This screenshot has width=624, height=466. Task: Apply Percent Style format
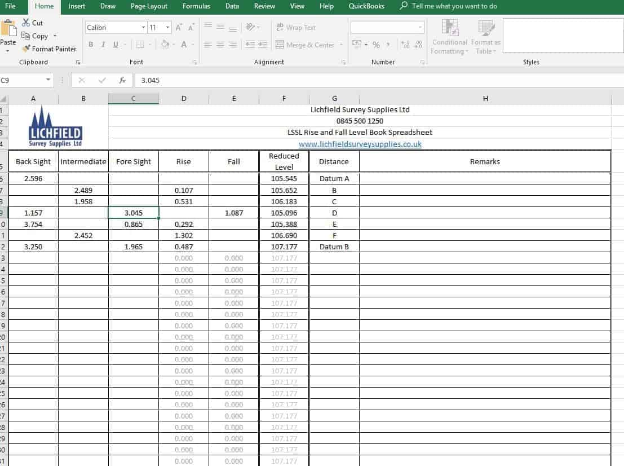(376, 45)
